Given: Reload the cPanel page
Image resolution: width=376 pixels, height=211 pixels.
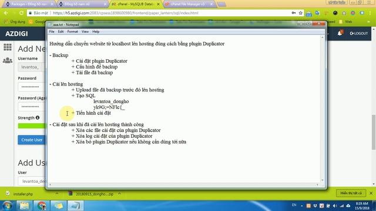Looking at the screenshot, I should (21, 13).
